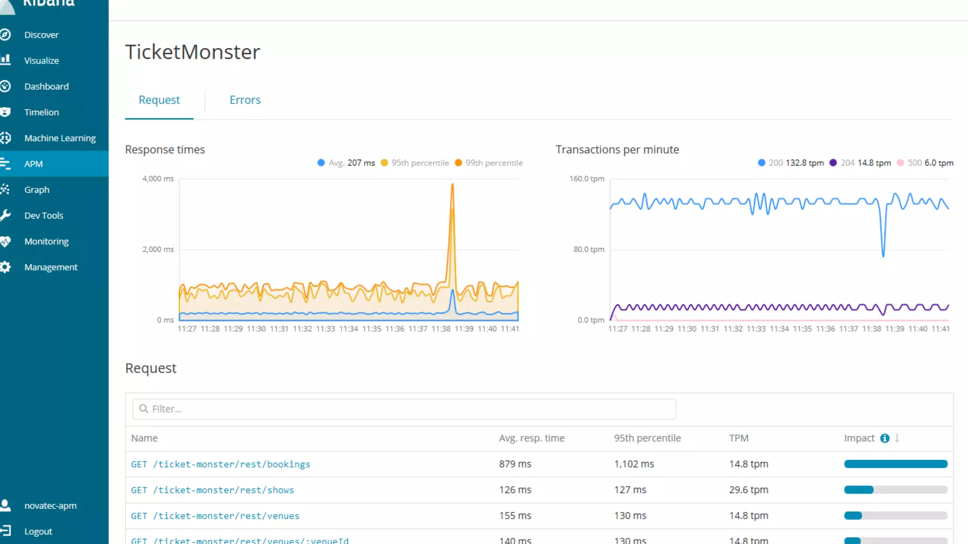Click impact bar for shows row
The width and height of the screenshot is (968, 544).
[896, 490]
